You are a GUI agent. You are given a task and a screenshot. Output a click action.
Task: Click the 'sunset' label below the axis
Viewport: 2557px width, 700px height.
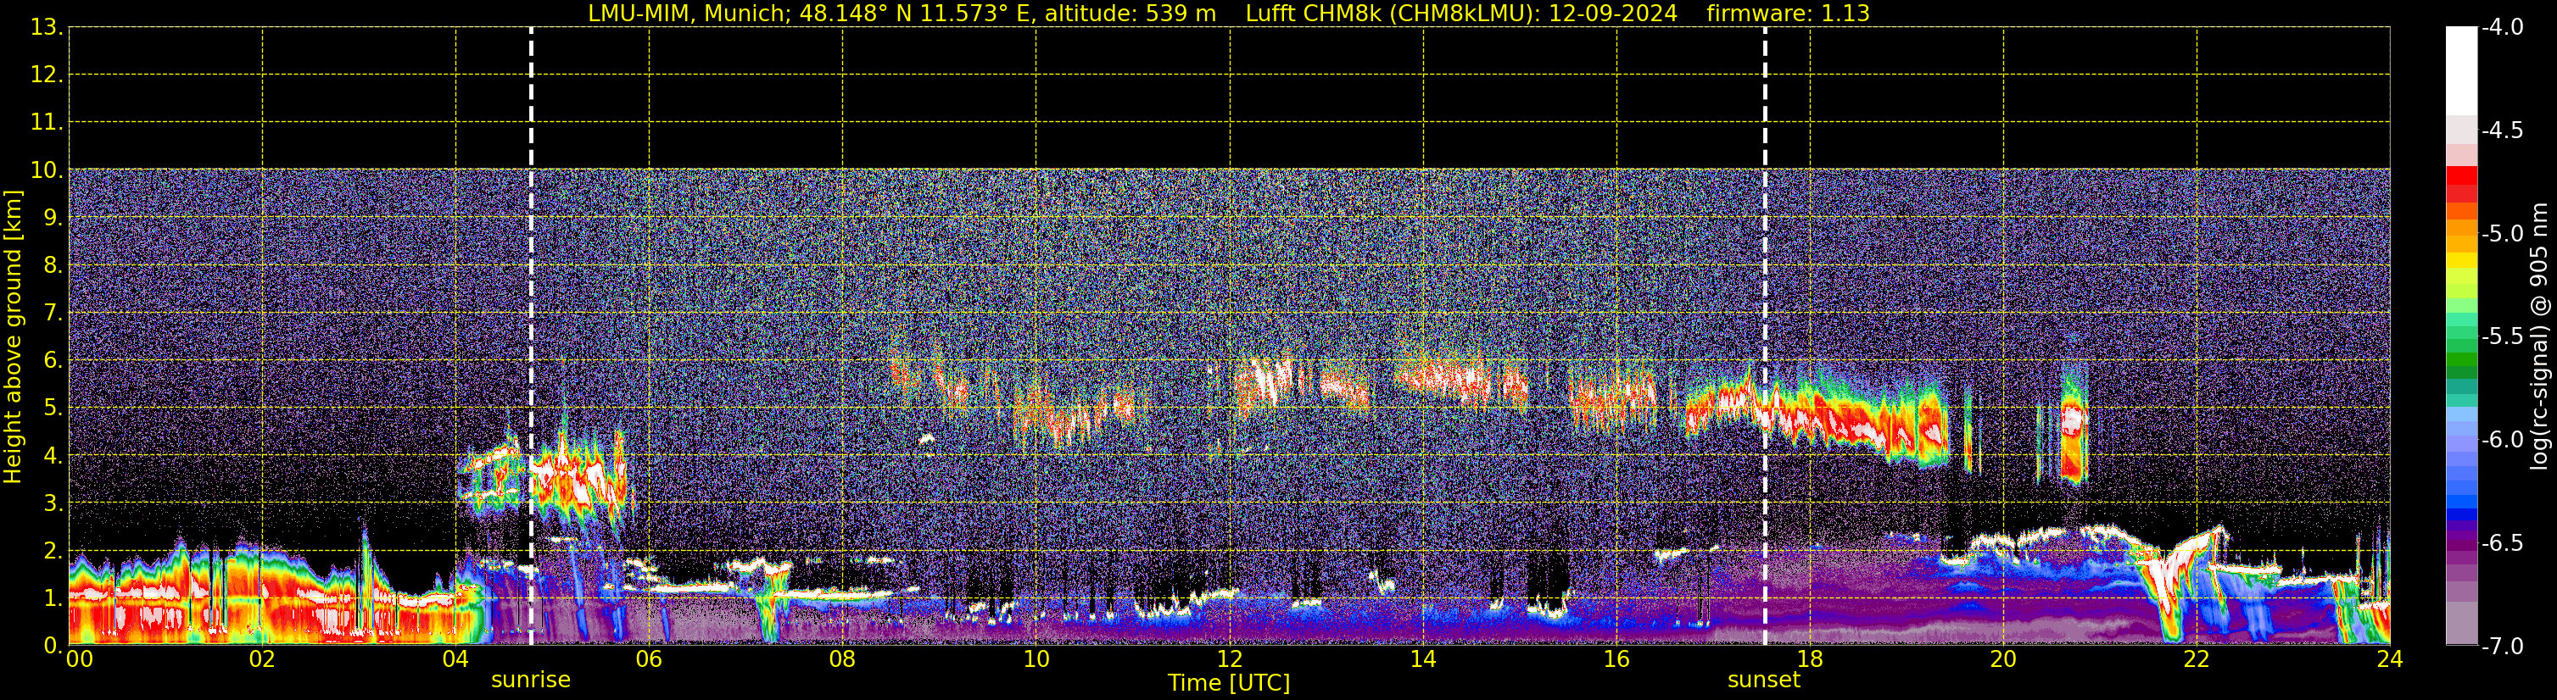tap(1764, 681)
